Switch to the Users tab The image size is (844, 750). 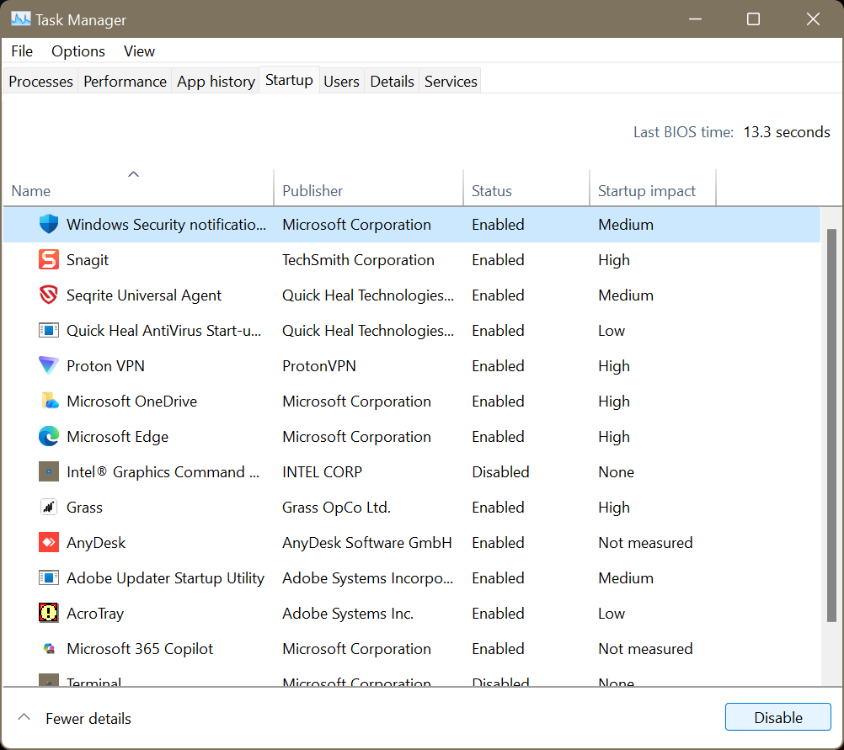[341, 82]
